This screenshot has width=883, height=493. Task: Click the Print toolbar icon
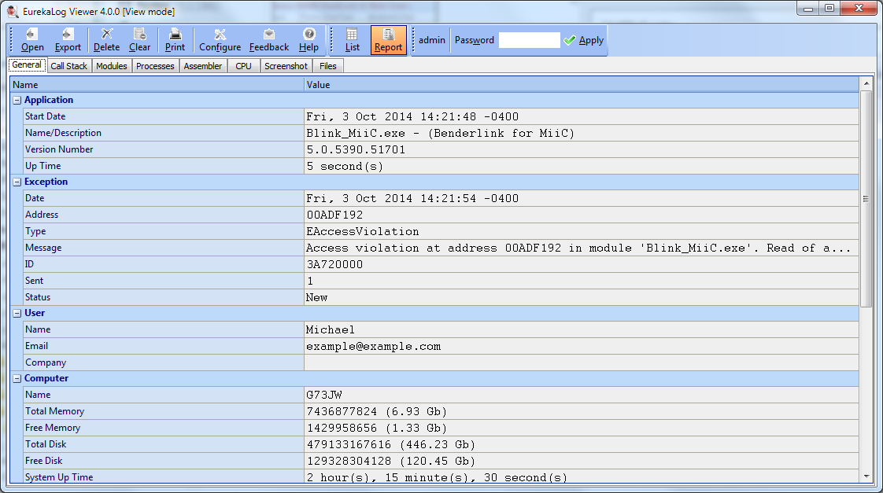[175, 35]
